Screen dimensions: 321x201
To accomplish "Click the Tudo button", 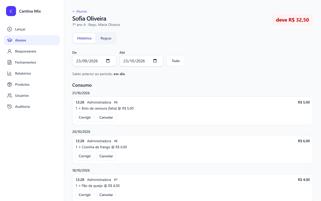I will (x=176, y=61).
